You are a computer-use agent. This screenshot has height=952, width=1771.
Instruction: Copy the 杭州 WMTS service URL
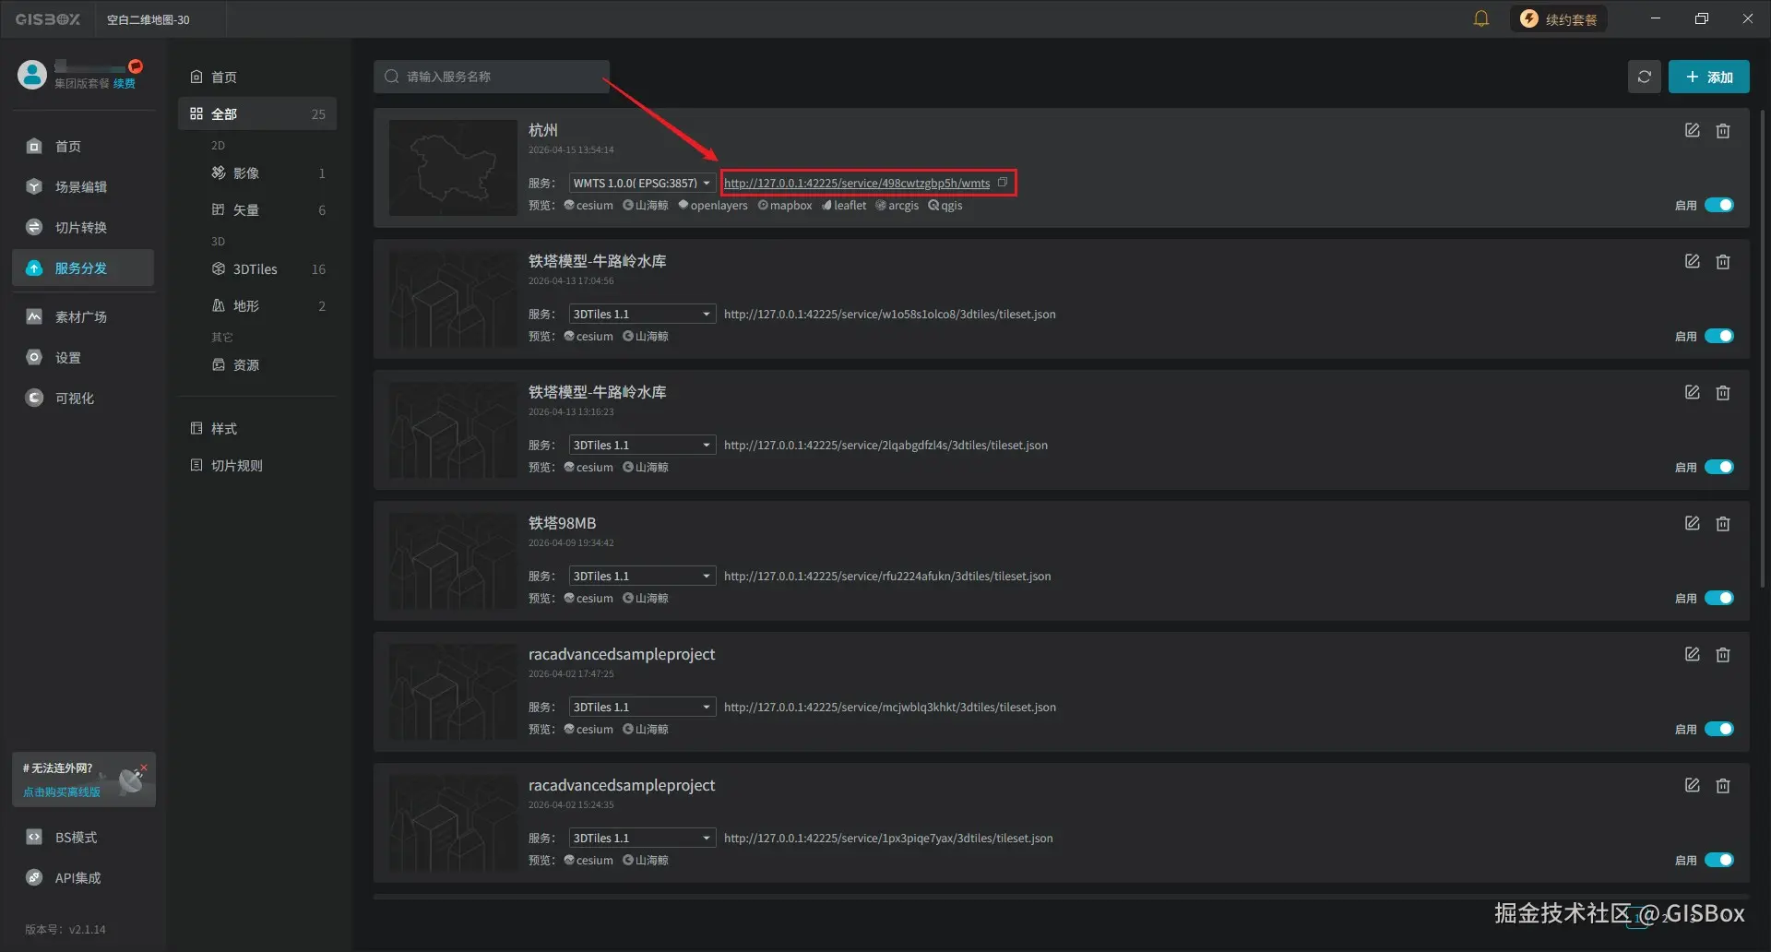coord(1003,182)
